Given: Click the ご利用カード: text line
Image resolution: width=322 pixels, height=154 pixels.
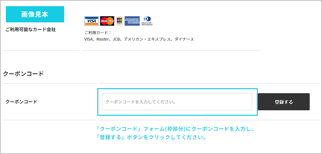Looking at the screenshot, I should tap(98, 33).
